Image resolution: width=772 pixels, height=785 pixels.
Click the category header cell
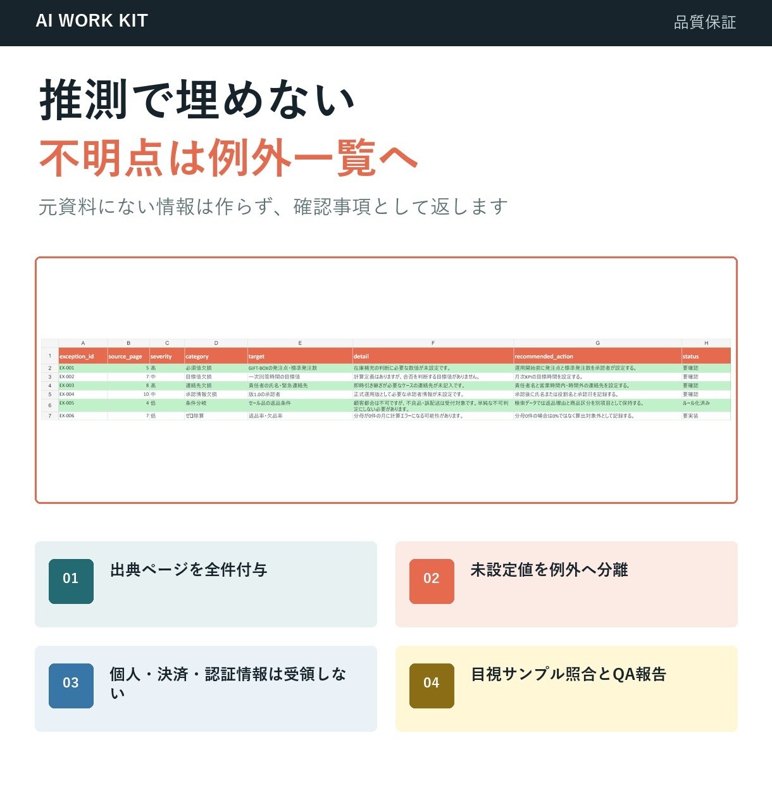[x=216, y=356]
